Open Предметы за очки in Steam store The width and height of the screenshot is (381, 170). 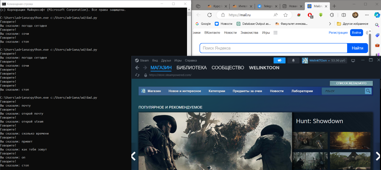(x=247, y=91)
